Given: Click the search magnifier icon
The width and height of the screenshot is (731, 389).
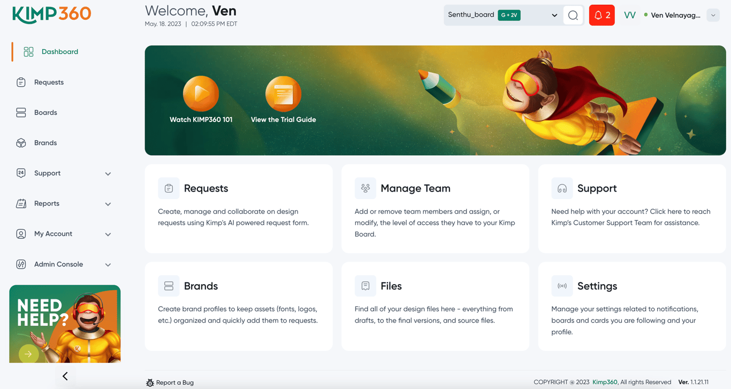Looking at the screenshot, I should coord(573,16).
